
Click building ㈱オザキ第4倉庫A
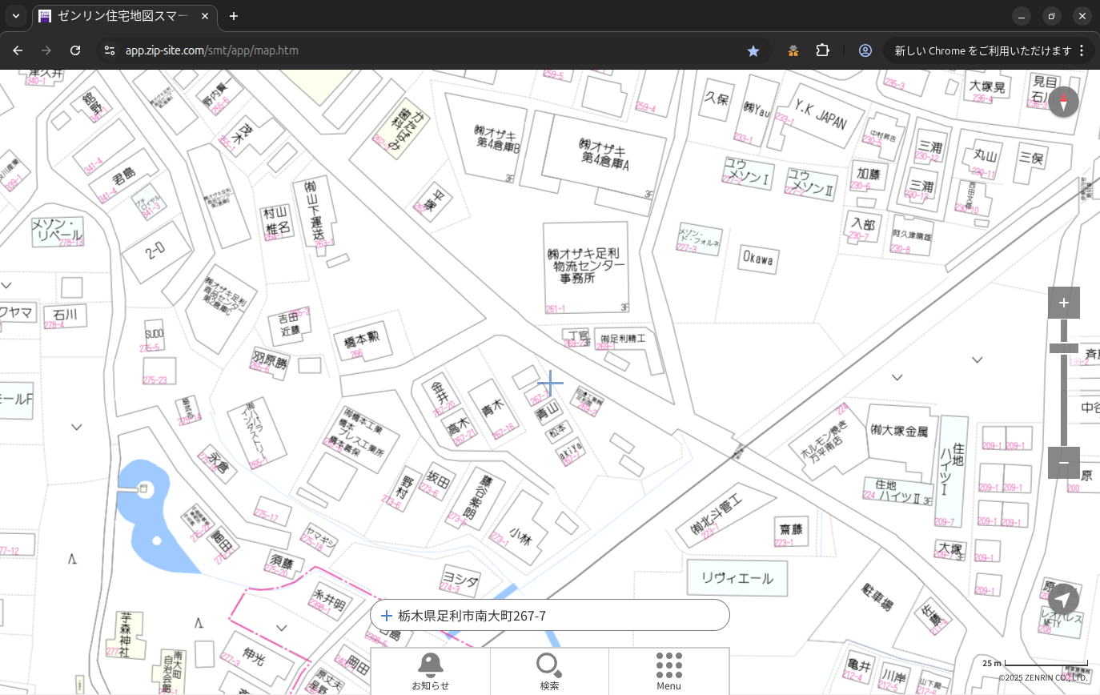(x=603, y=156)
